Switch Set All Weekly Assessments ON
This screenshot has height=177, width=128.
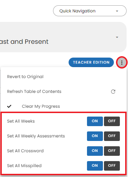95,136
